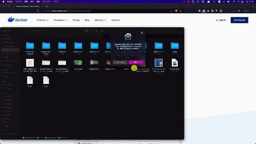Open the Pricing page link
Viewport: 256px width, 144px height.
[x=76, y=20]
